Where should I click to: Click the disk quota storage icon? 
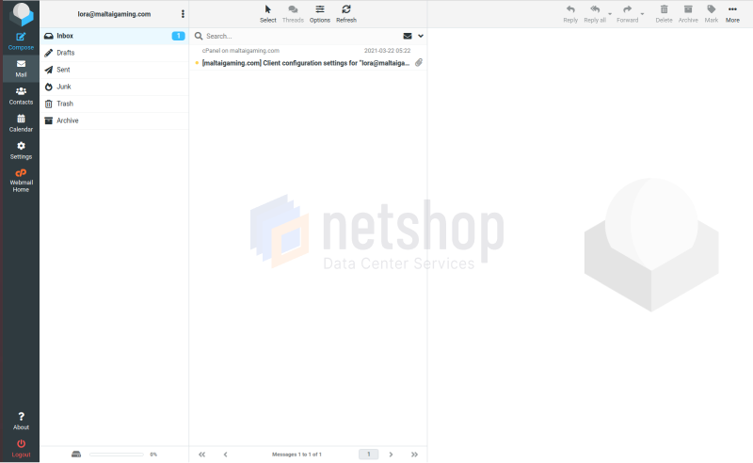[76, 455]
